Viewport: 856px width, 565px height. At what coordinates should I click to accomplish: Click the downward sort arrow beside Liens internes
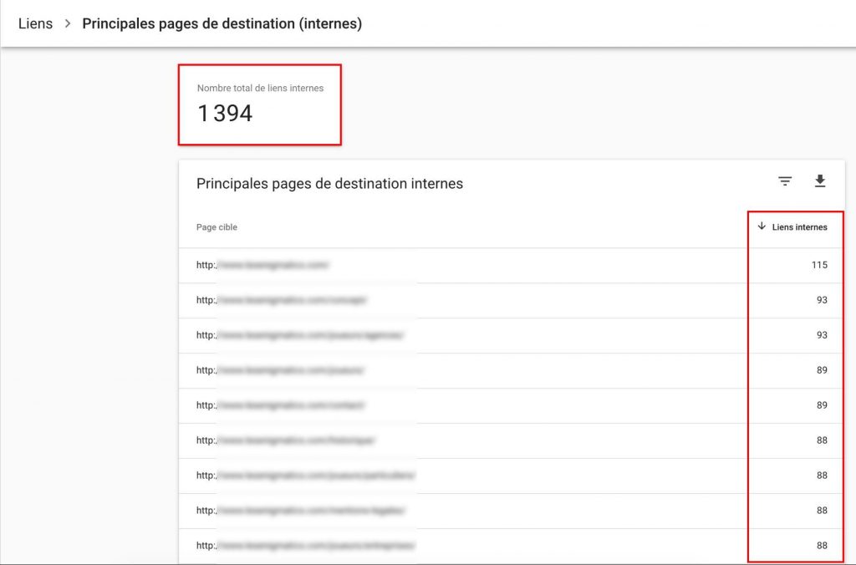coord(762,227)
